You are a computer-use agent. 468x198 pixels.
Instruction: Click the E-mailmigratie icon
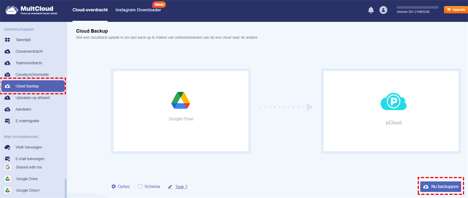pos(7,121)
